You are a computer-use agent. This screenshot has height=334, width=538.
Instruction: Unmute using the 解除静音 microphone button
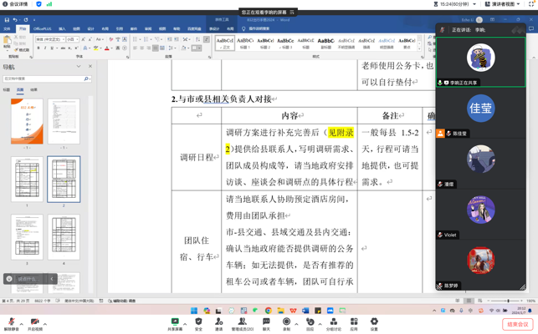click(11, 322)
